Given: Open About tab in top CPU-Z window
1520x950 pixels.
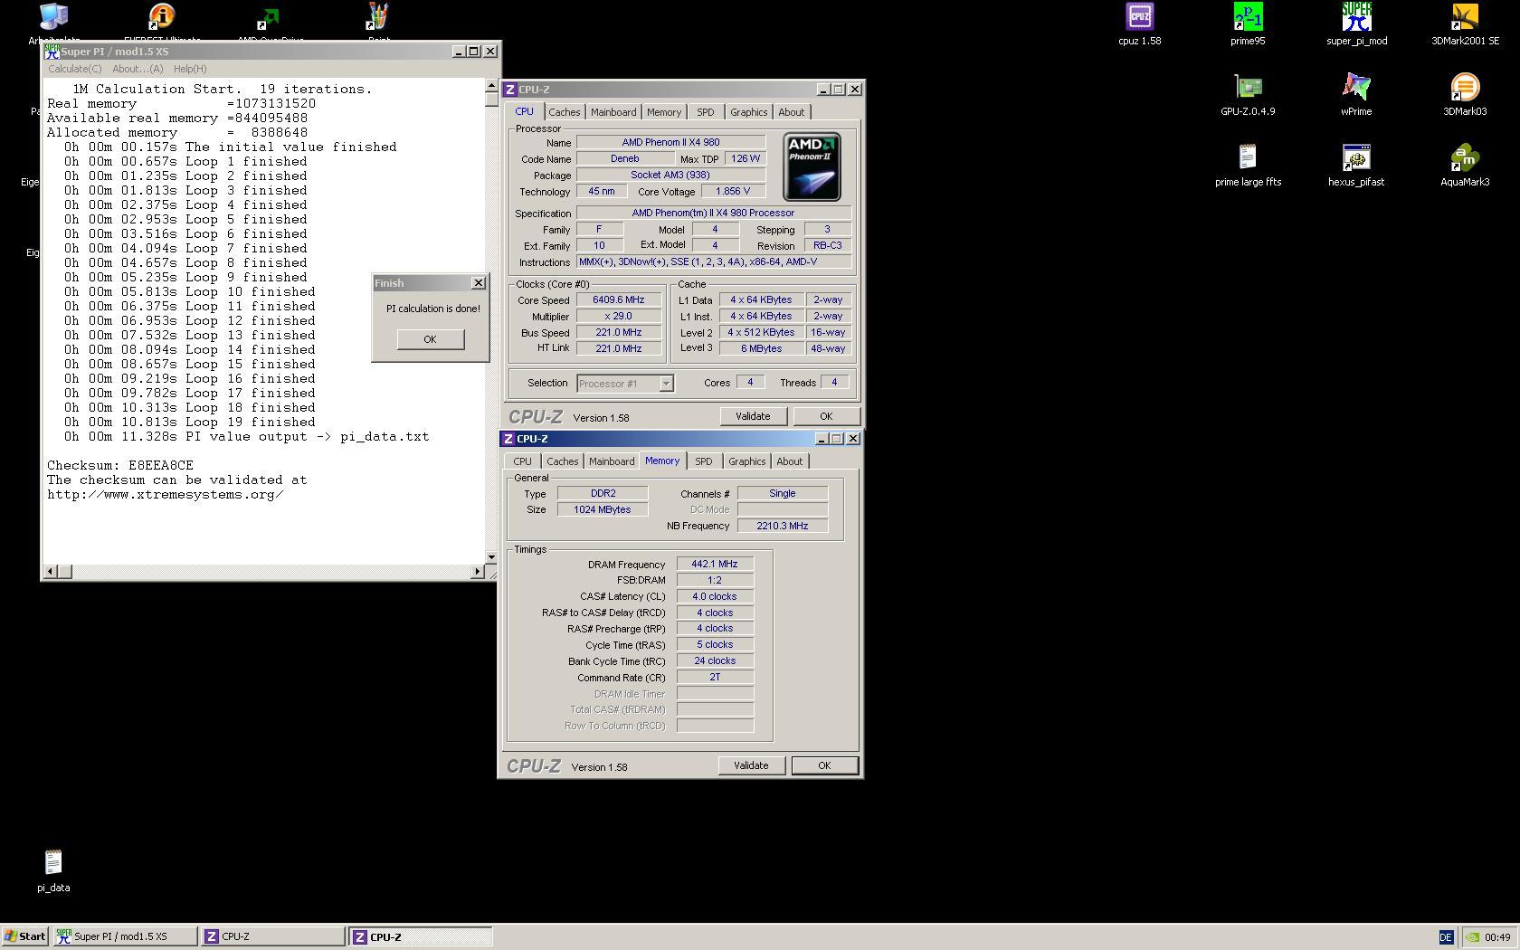Looking at the screenshot, I should [x=792, y=112].
